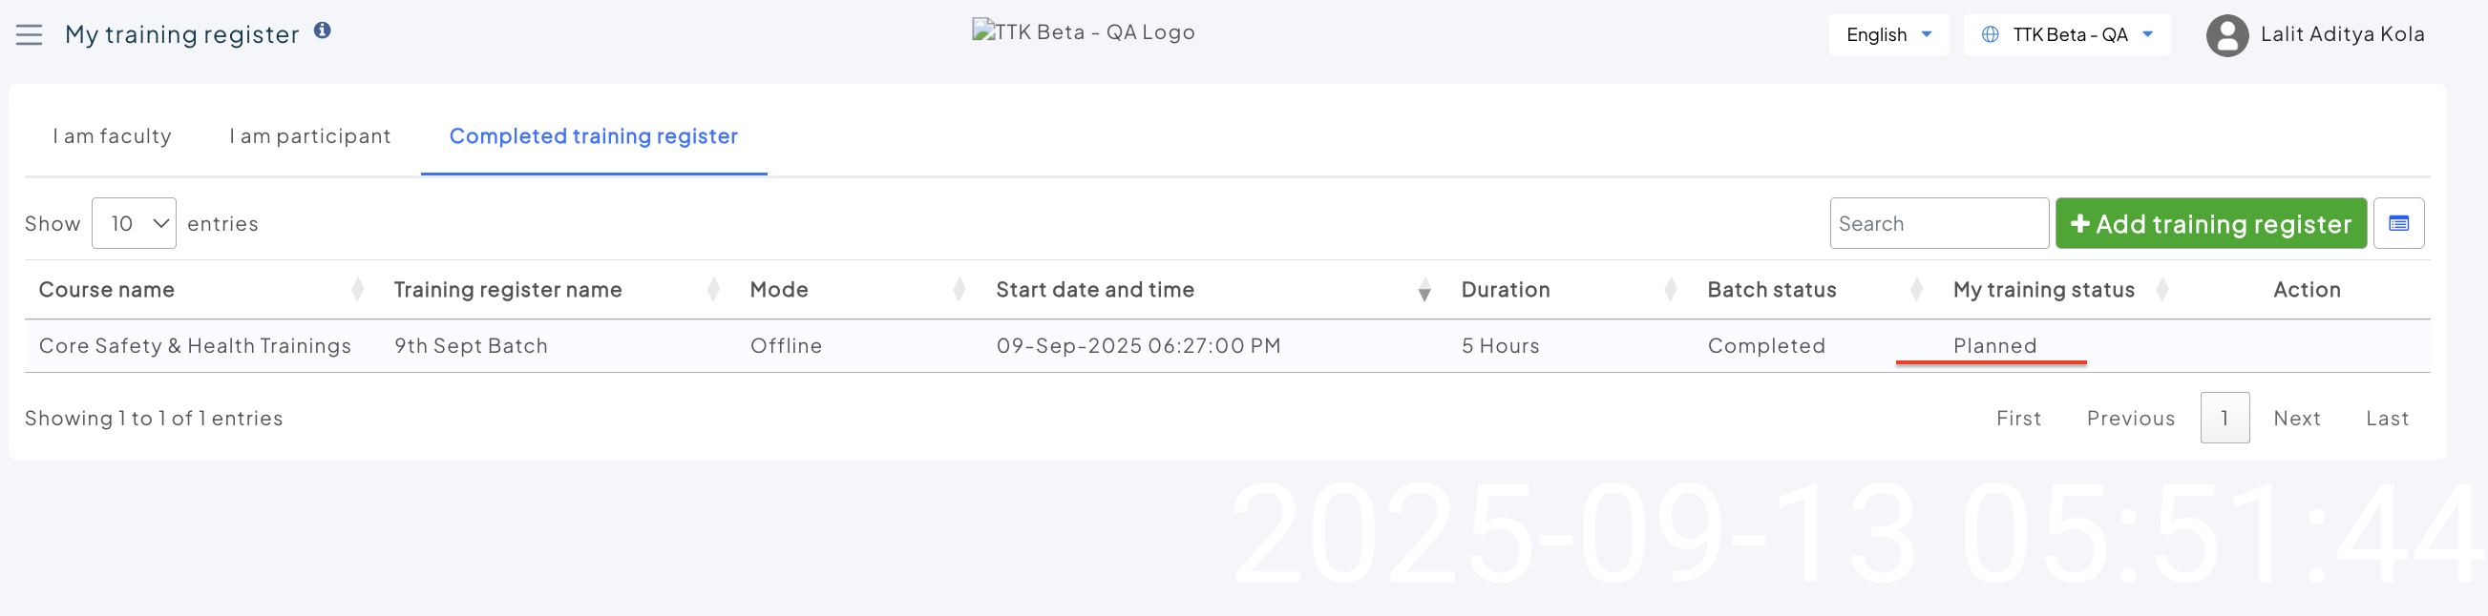This screenshot has width=2488, height=616.
Task: Sort by Mode column arrows
Action: (959, 289)
